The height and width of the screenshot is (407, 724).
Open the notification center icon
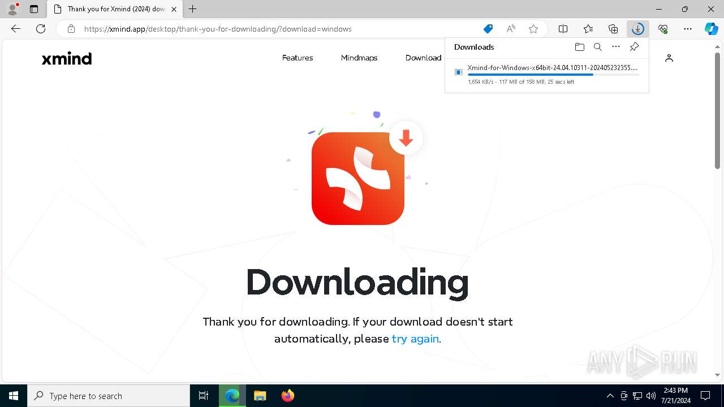click(x=705, y=396)
